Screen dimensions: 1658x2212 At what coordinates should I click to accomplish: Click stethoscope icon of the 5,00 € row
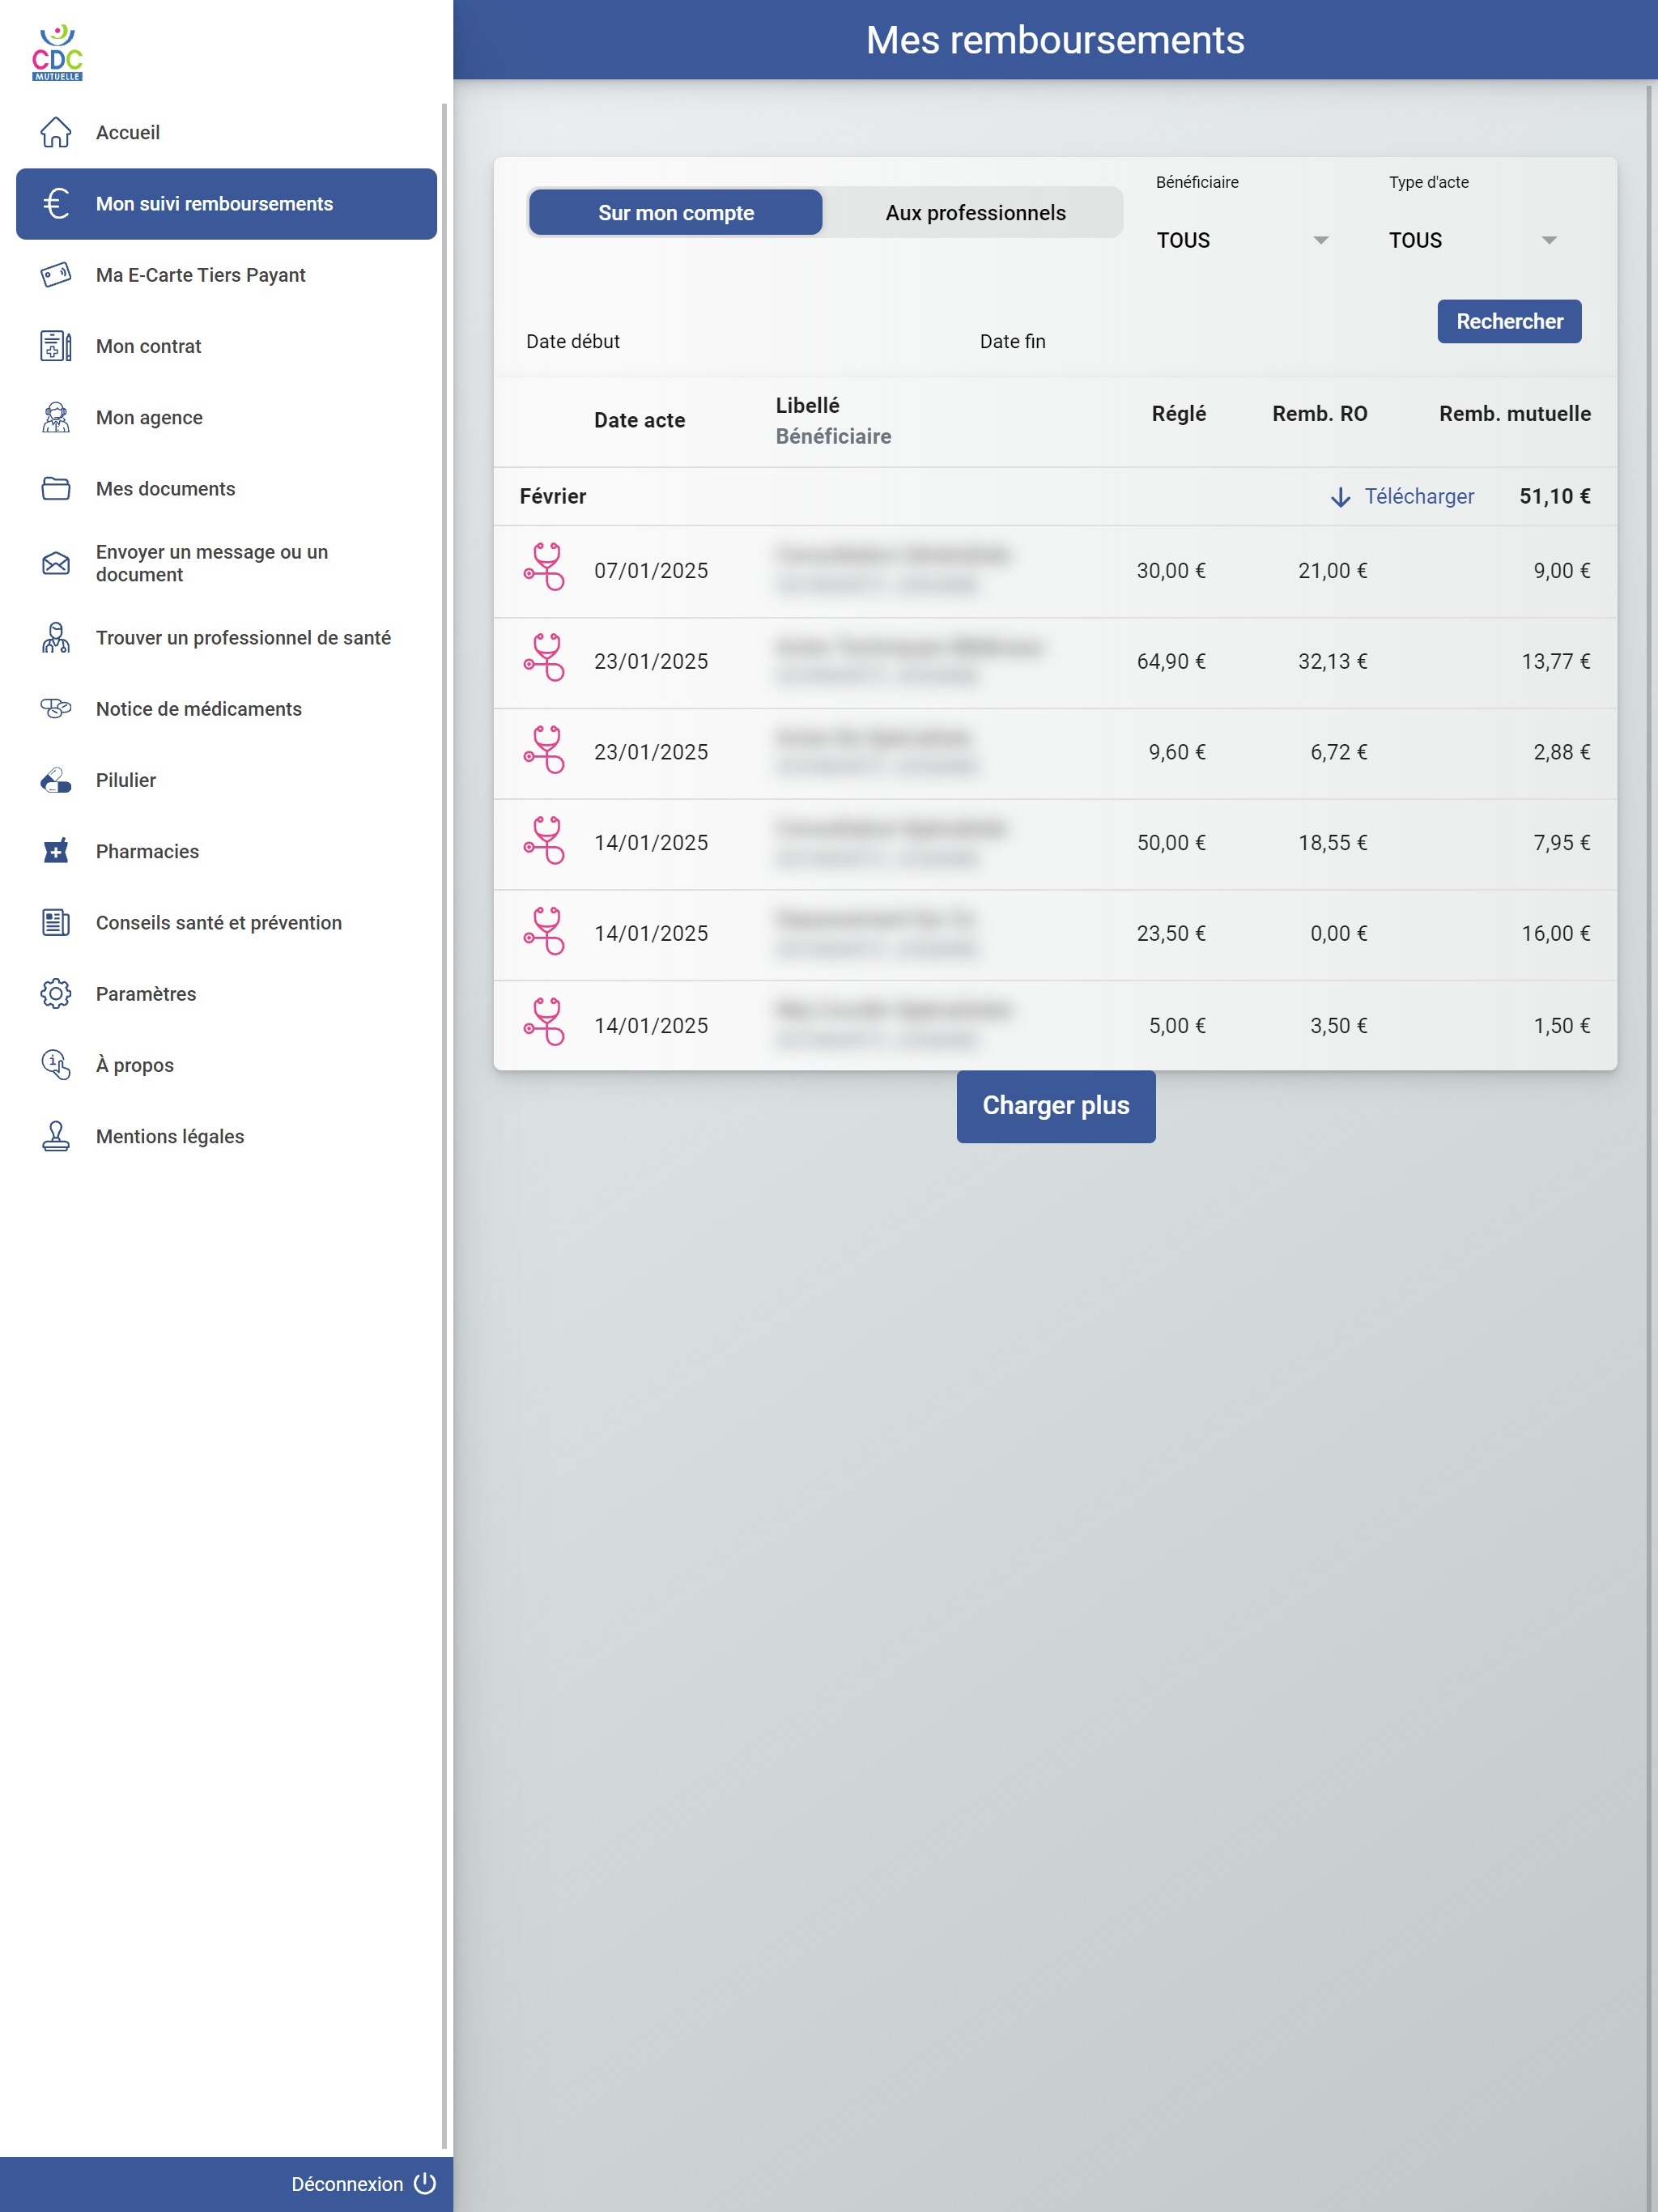tap(544, 1022)
